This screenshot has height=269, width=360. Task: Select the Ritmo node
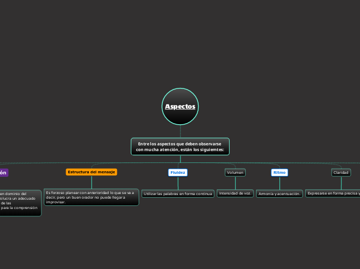pyautogui.click(x=279, y=172)
